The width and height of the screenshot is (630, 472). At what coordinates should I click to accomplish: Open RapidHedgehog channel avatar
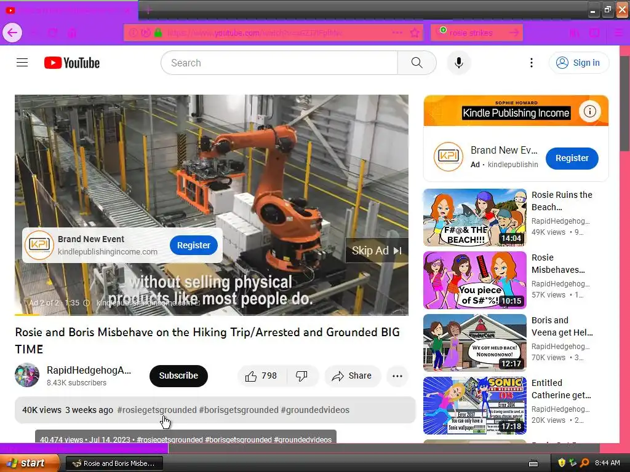(27, 375)
